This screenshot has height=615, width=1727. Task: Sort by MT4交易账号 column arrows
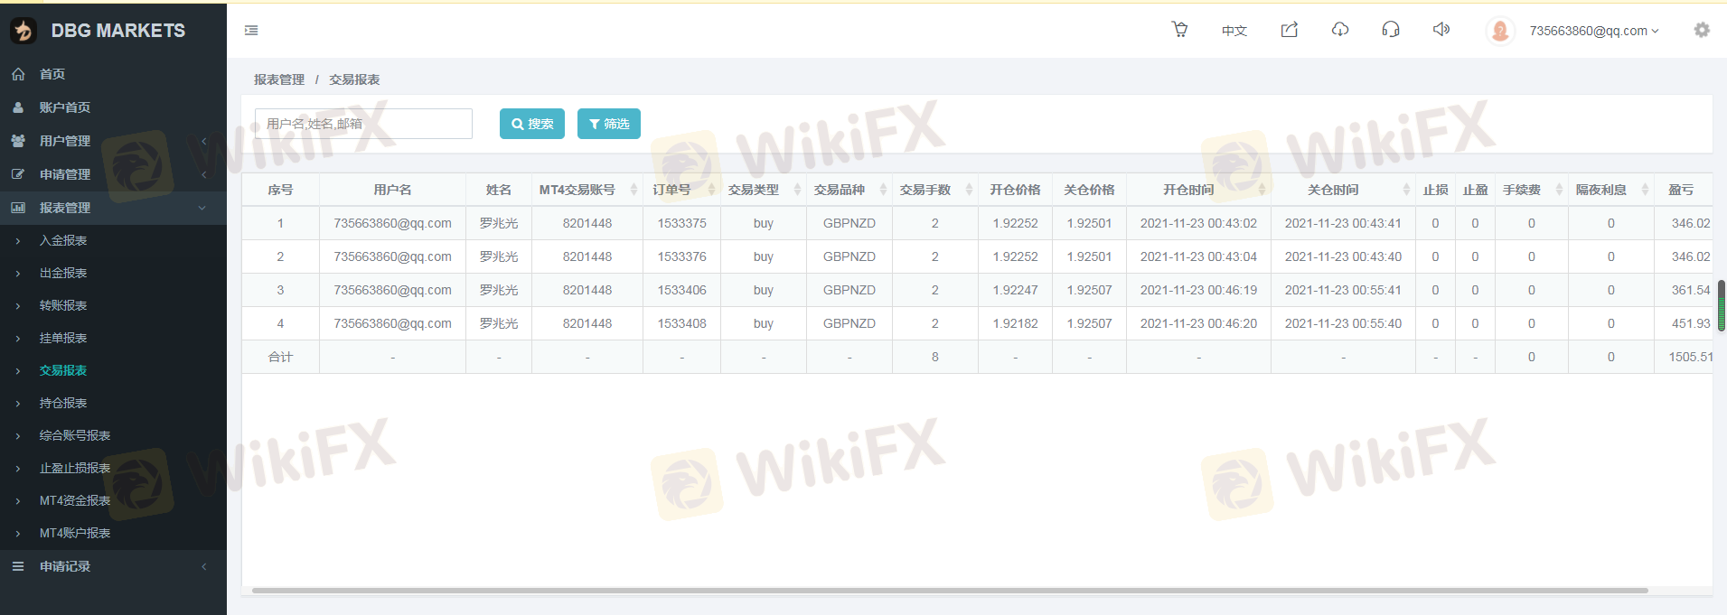click(634, 190)
